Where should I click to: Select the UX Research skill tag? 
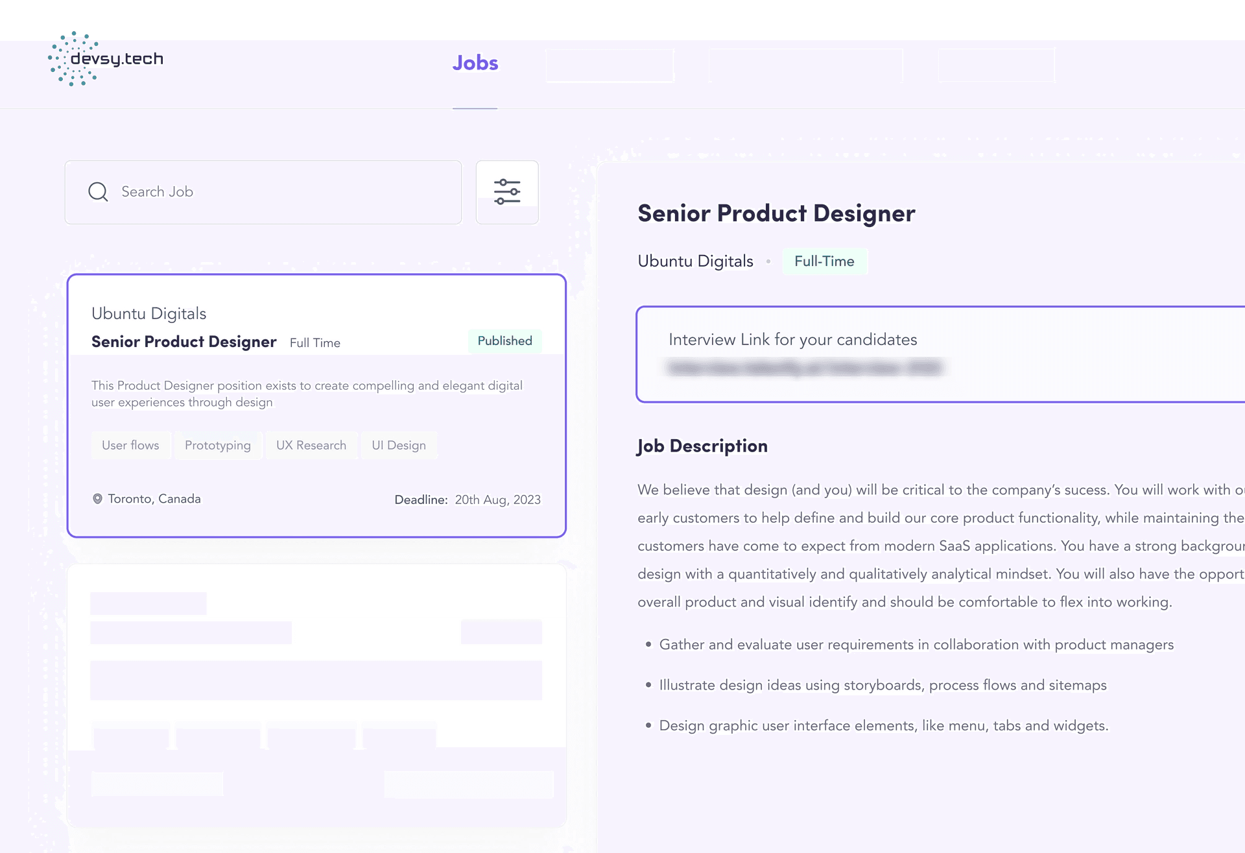(x=311, y=446)
